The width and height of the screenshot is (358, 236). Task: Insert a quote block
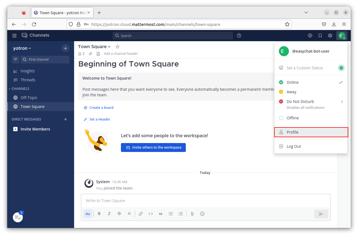coord(161,214)
